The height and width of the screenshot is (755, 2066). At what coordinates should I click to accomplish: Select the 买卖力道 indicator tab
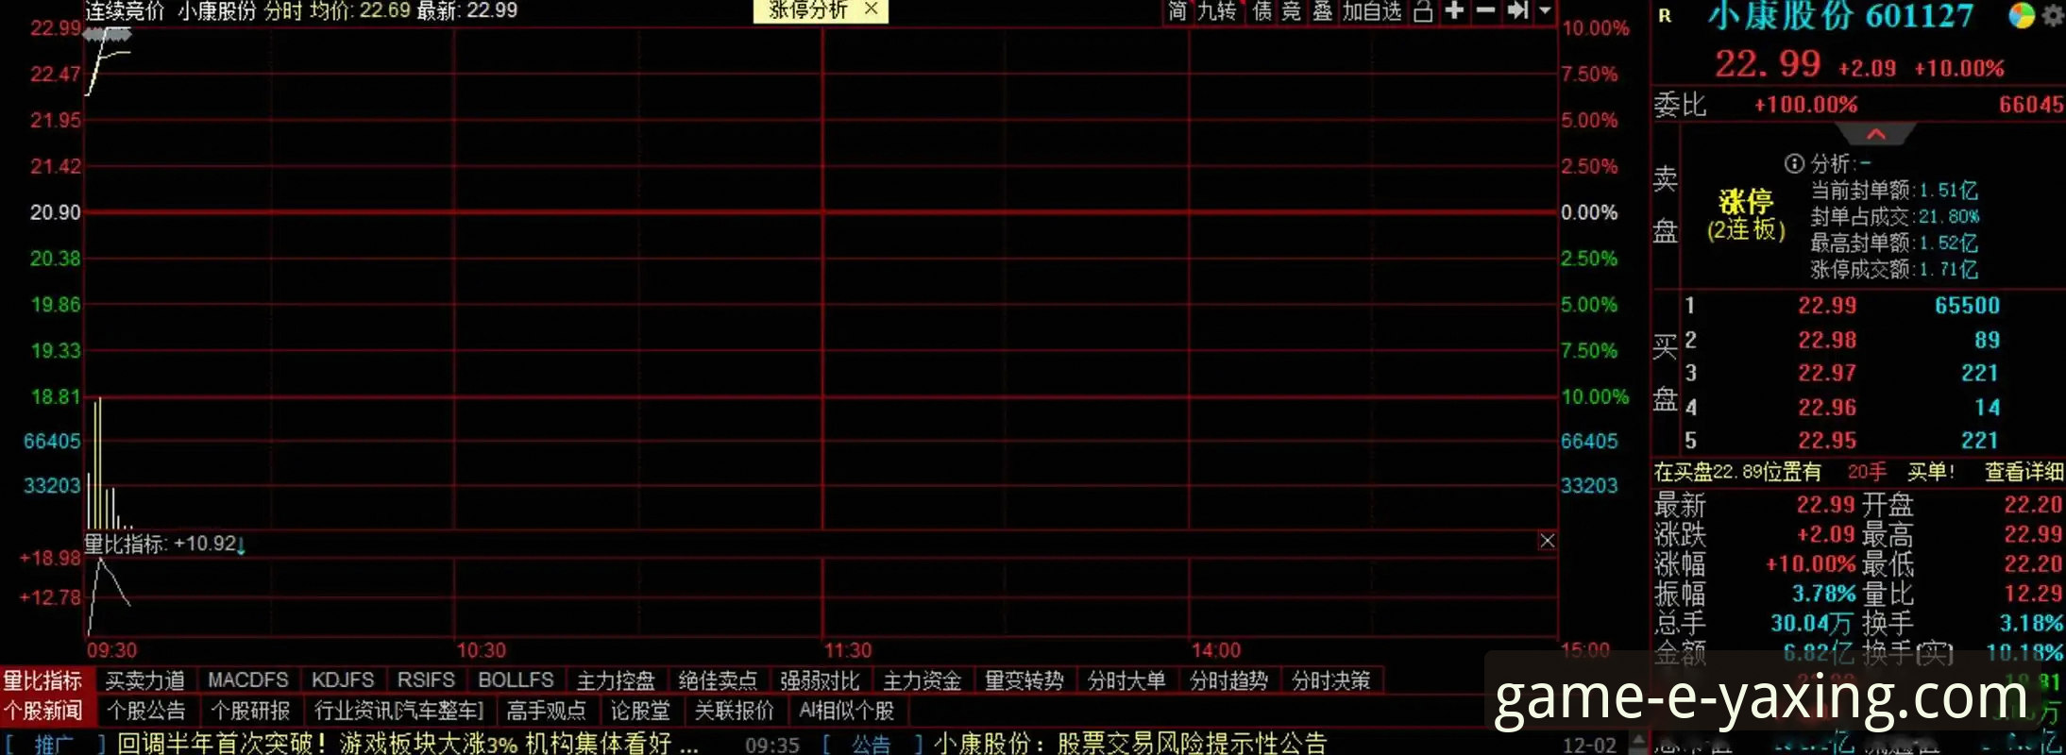point(144,680)
